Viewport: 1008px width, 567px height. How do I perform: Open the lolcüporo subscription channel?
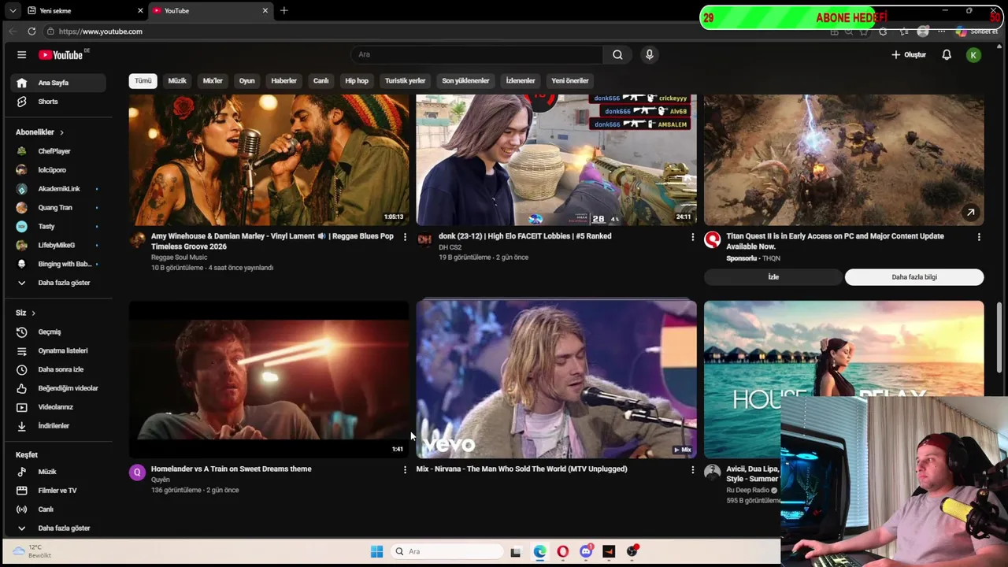click(x=59, y=170)
